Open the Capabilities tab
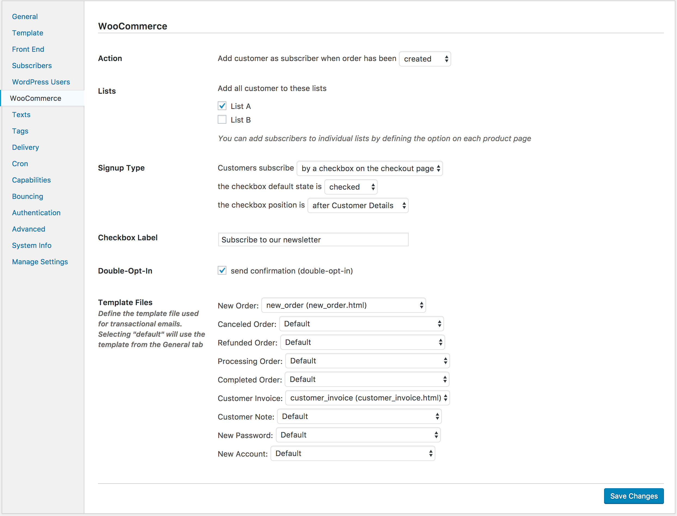This screenshot has width=677, height=516. [31, 180]
